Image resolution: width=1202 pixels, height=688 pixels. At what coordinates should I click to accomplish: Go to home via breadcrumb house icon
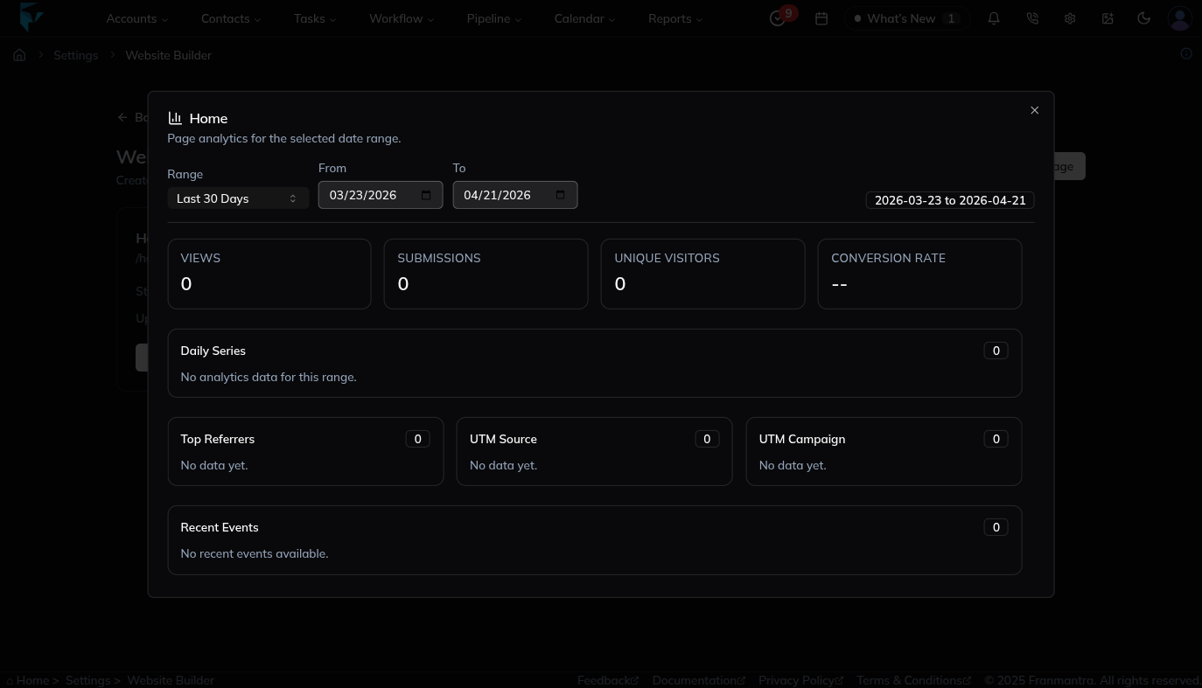click(x=19, y=55)
